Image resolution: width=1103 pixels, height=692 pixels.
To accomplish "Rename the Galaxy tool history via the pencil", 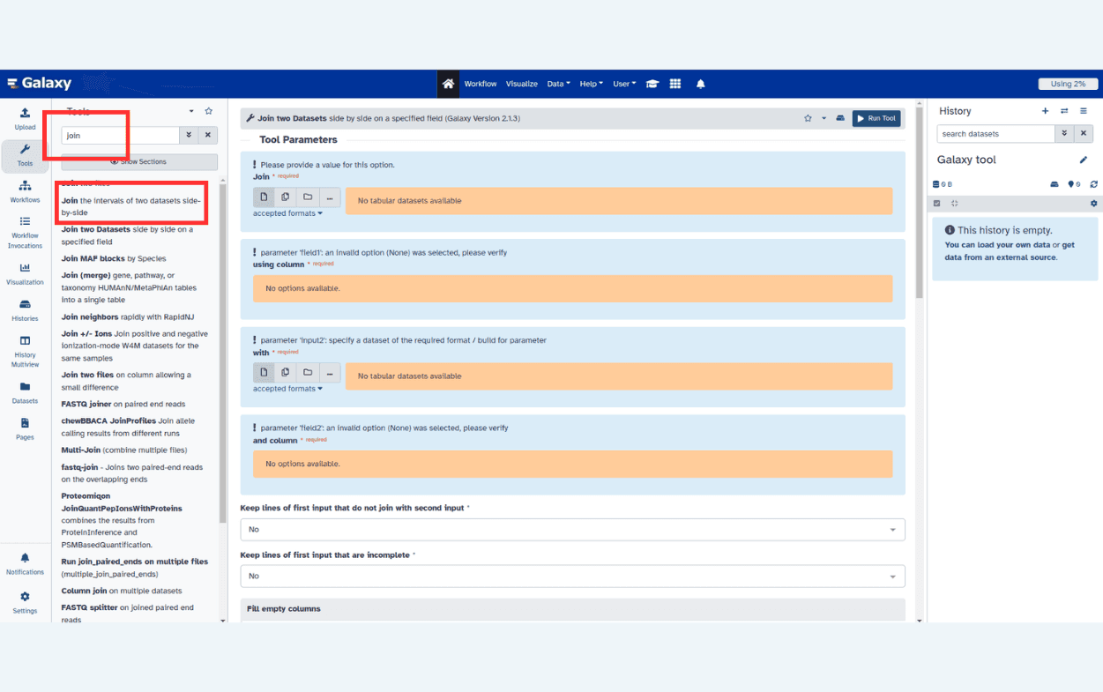I will [x=1085, y=160].
